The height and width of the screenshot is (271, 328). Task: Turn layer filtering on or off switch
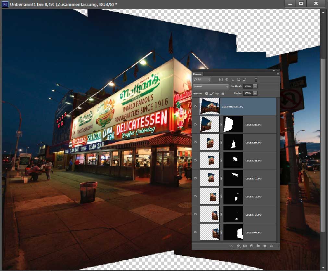[x=256, y=79]
